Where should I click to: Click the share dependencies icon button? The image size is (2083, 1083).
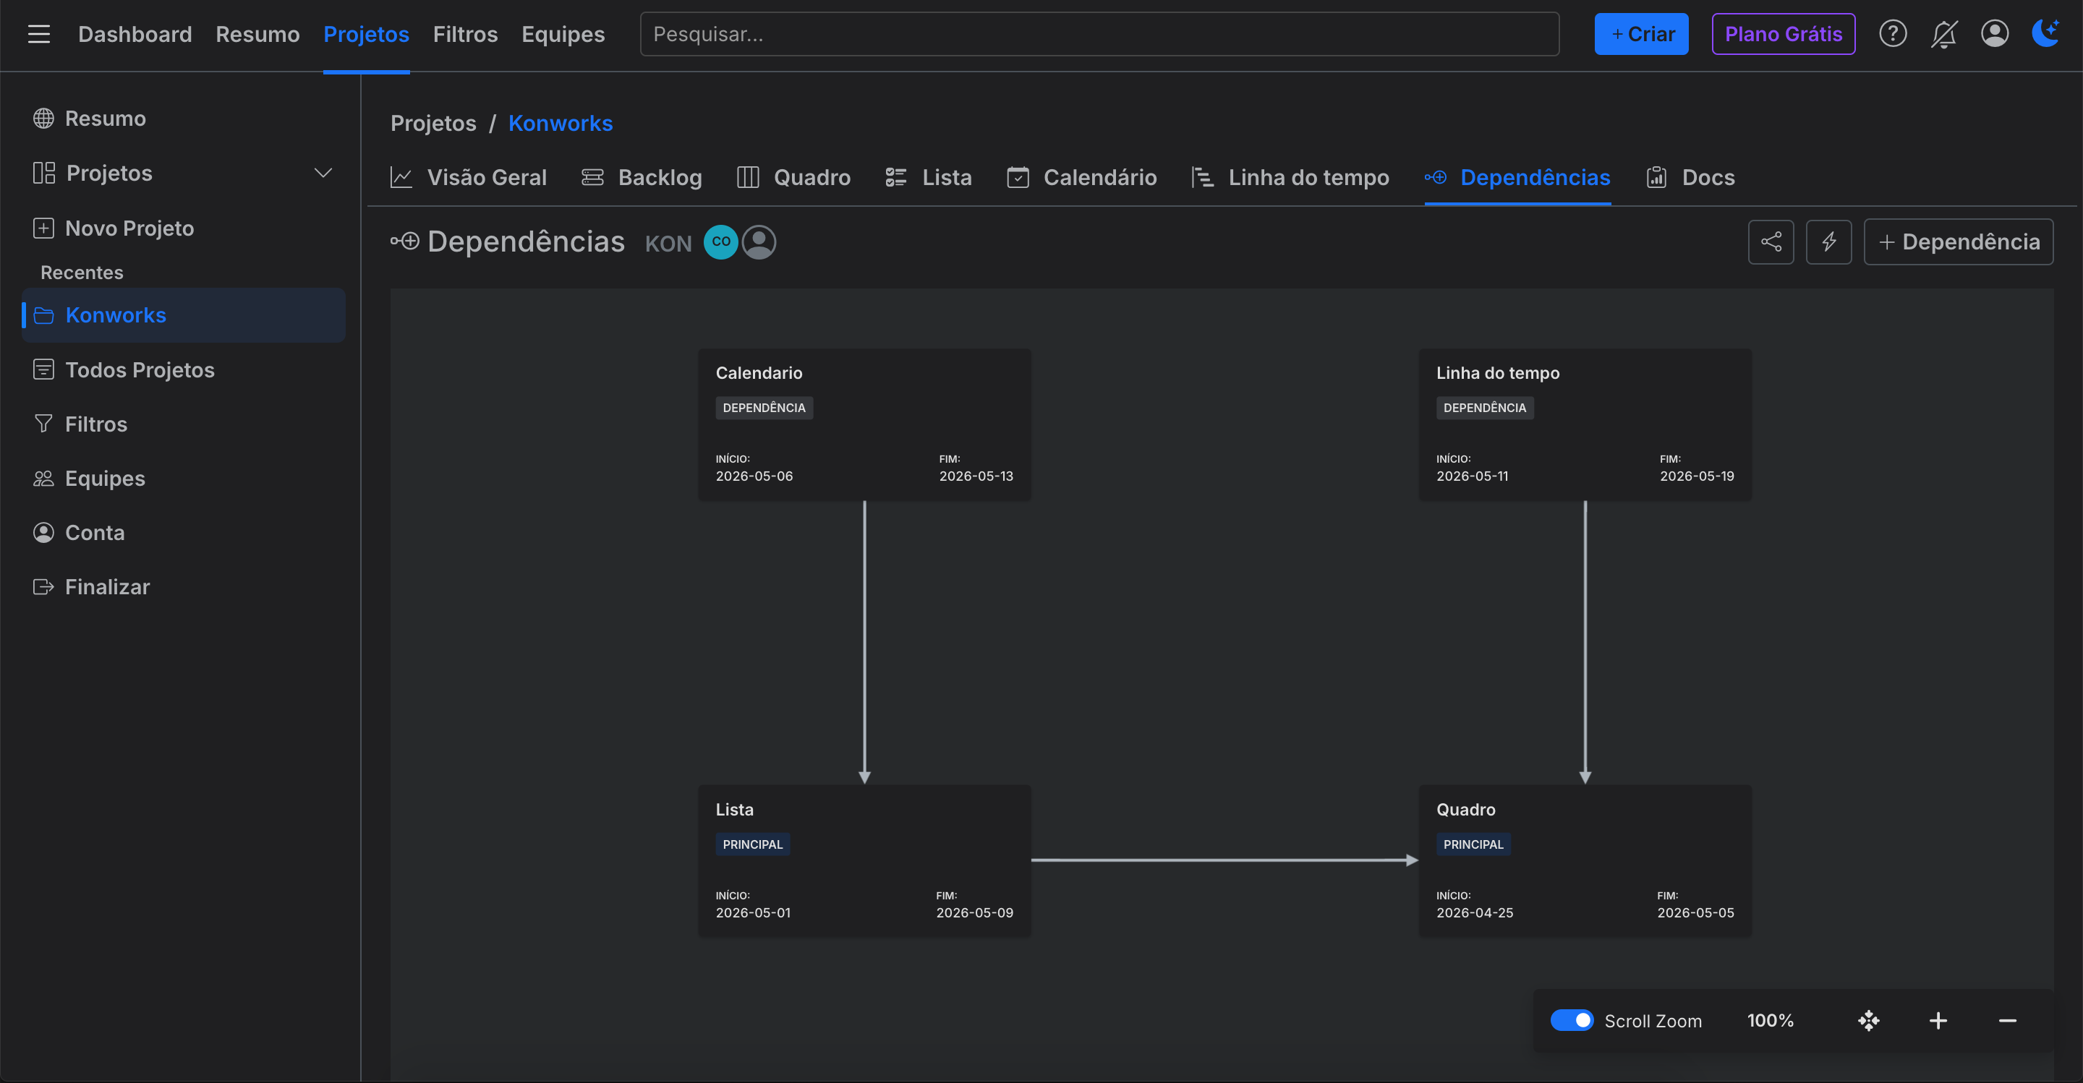[x=1771, y=241]
